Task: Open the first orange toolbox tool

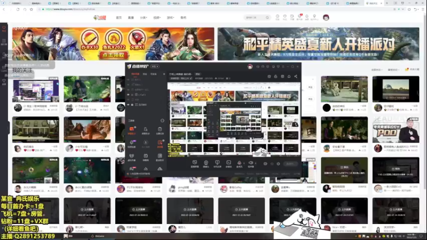Action: coord(131,130)
